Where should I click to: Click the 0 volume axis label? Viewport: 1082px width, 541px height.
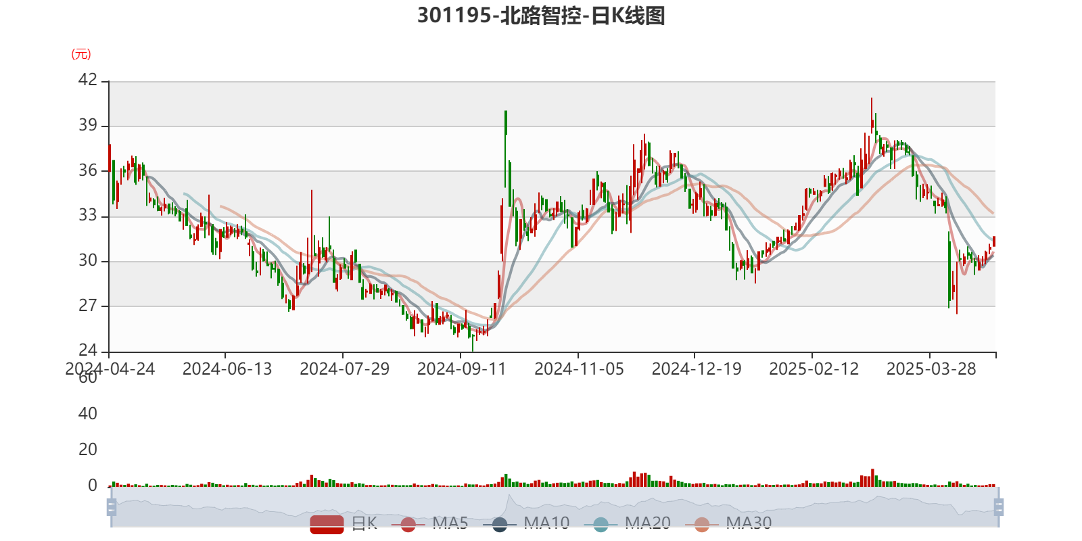click(93, 486)
